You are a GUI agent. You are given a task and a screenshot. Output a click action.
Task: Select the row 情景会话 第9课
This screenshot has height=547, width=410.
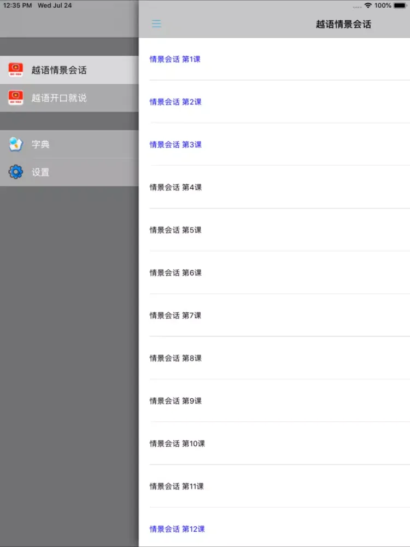(274, 401)
